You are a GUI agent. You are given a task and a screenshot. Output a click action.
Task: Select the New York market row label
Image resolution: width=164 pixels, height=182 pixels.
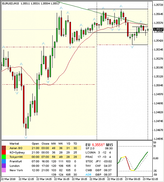coord(16,170)
